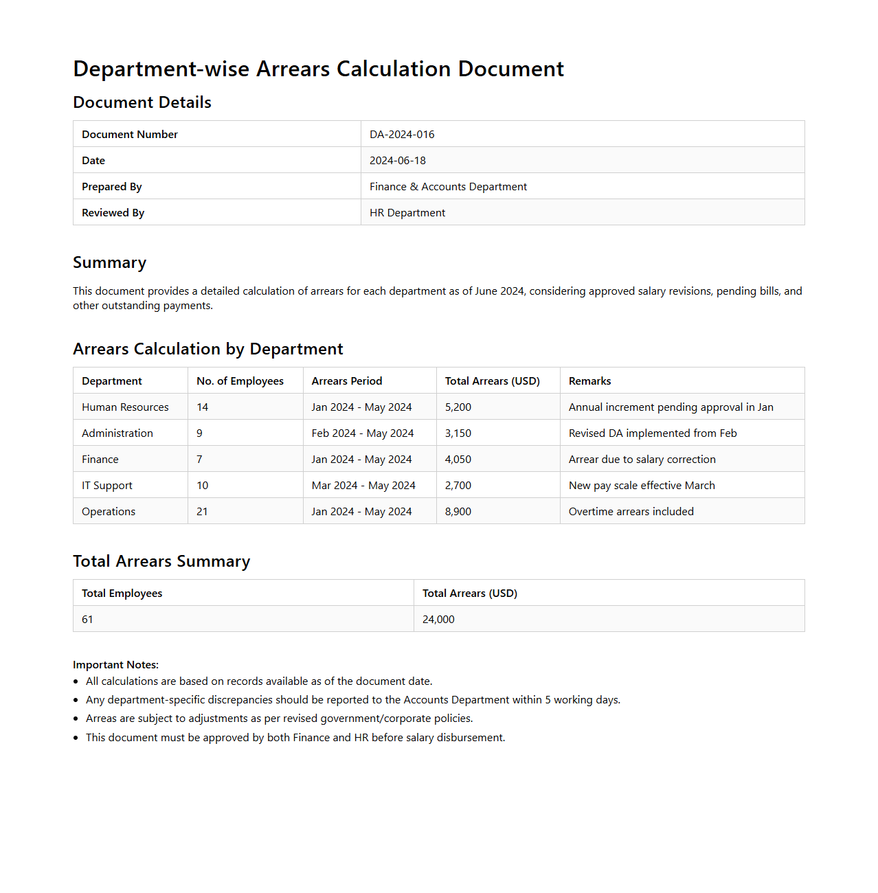Click the Remarks column header
The width and height of the screenshot is (878, 893).
pyautogui.click(x=589, y=381)
